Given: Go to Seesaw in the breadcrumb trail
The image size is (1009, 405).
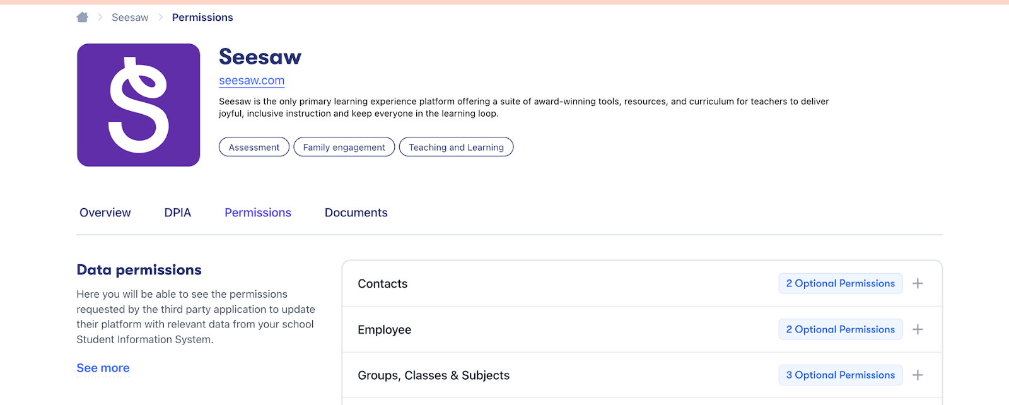Looking at the screenshot, I should pyautogui.click(x=130, y=18).
